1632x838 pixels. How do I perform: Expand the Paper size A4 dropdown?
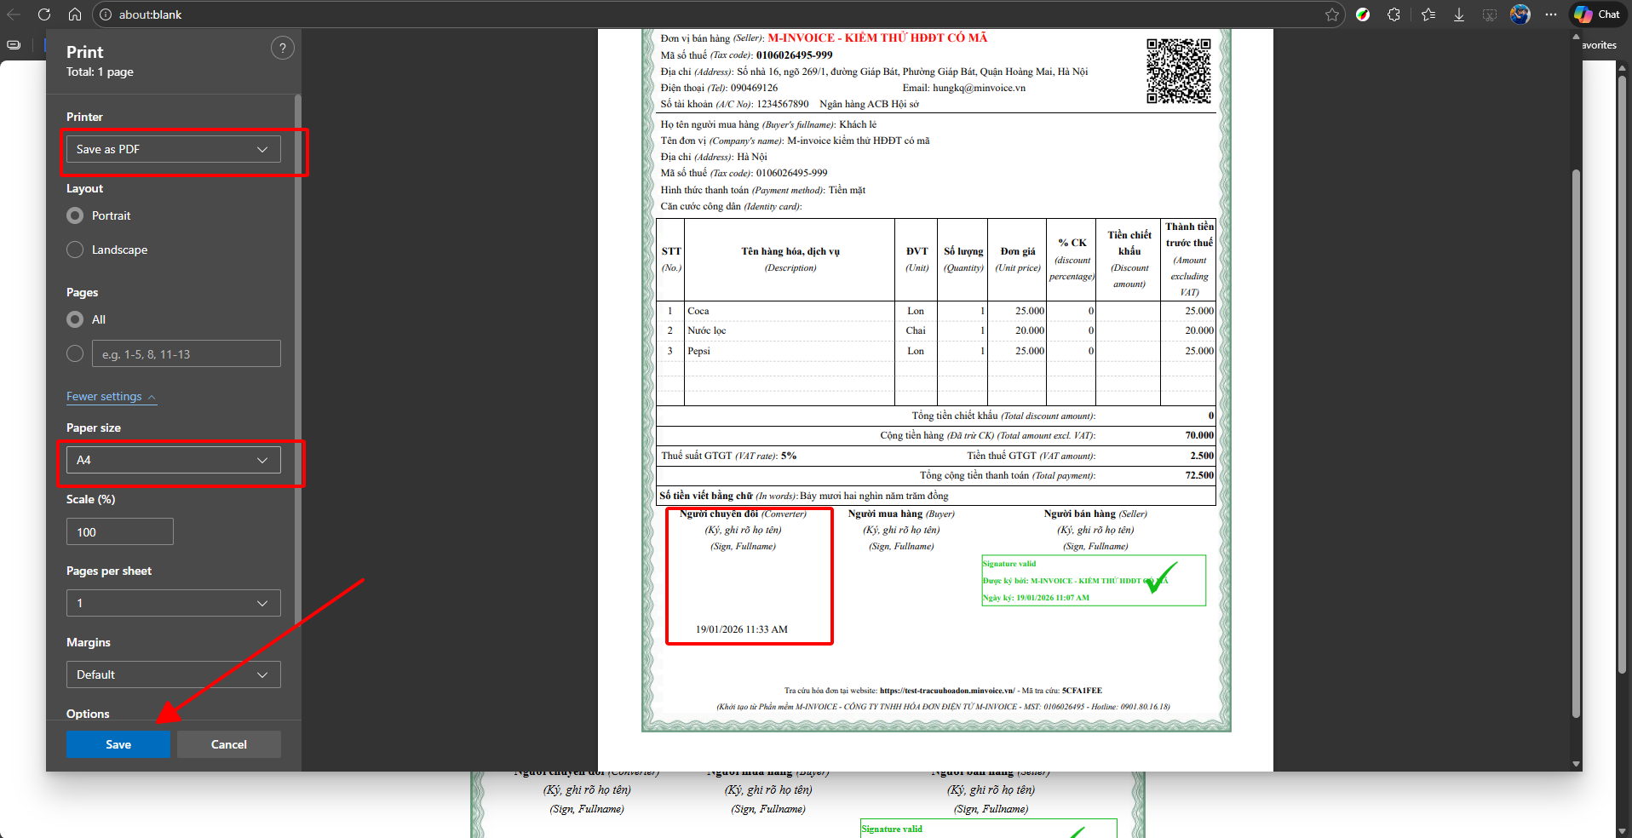[x=173, y=460]
